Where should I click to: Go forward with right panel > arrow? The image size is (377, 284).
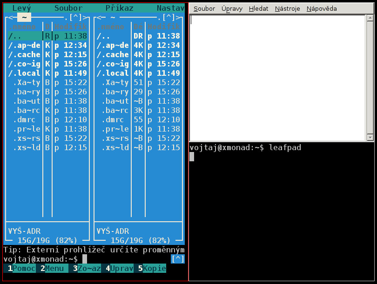(x=178, y=17)
